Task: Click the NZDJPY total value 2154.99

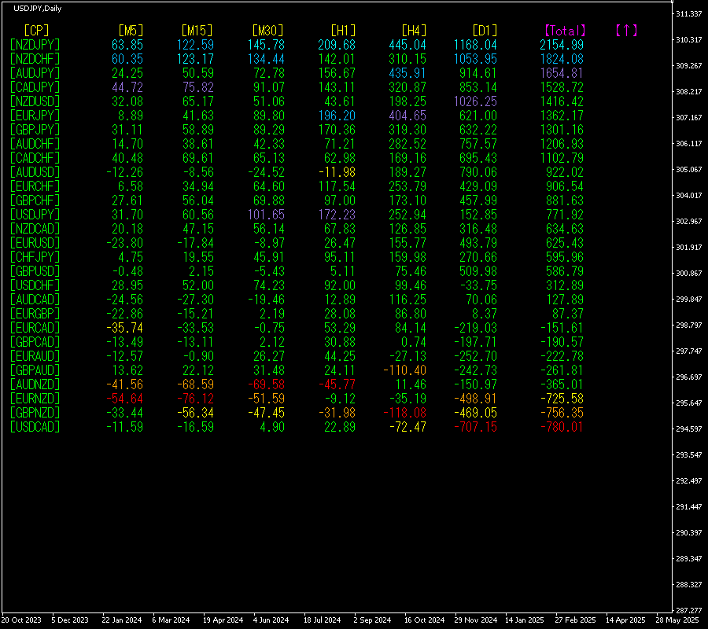Action: (x=562, y=45)
